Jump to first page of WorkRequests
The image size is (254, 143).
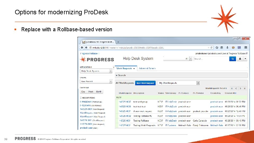(232, 88)
